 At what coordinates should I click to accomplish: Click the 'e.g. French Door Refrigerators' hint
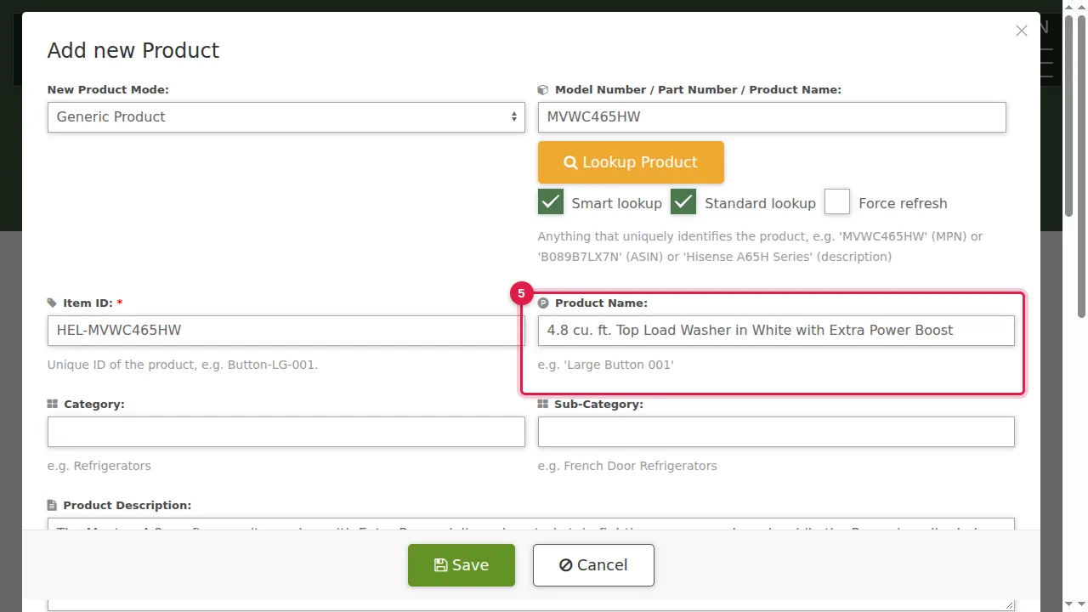point(627,466)
